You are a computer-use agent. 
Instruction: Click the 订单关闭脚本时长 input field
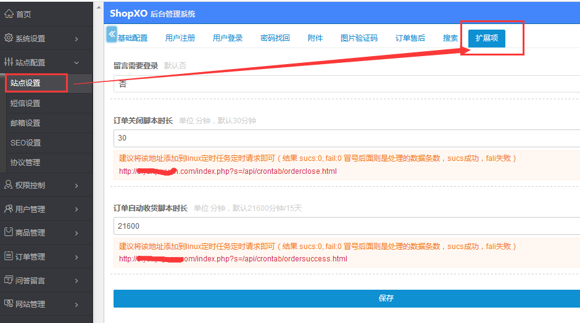pyautogui.click(x=347, y=138)
